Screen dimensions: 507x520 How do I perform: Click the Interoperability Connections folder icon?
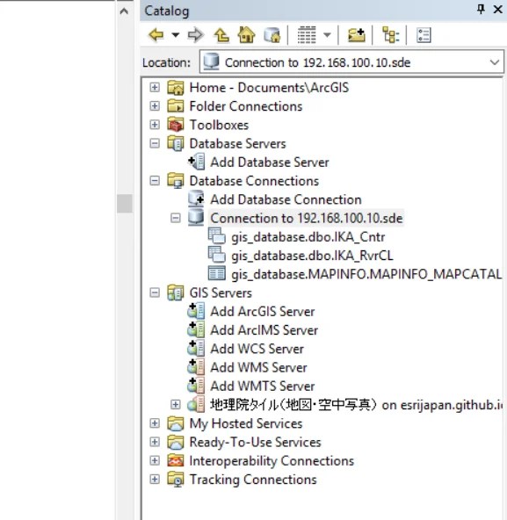tap(176, 460)
